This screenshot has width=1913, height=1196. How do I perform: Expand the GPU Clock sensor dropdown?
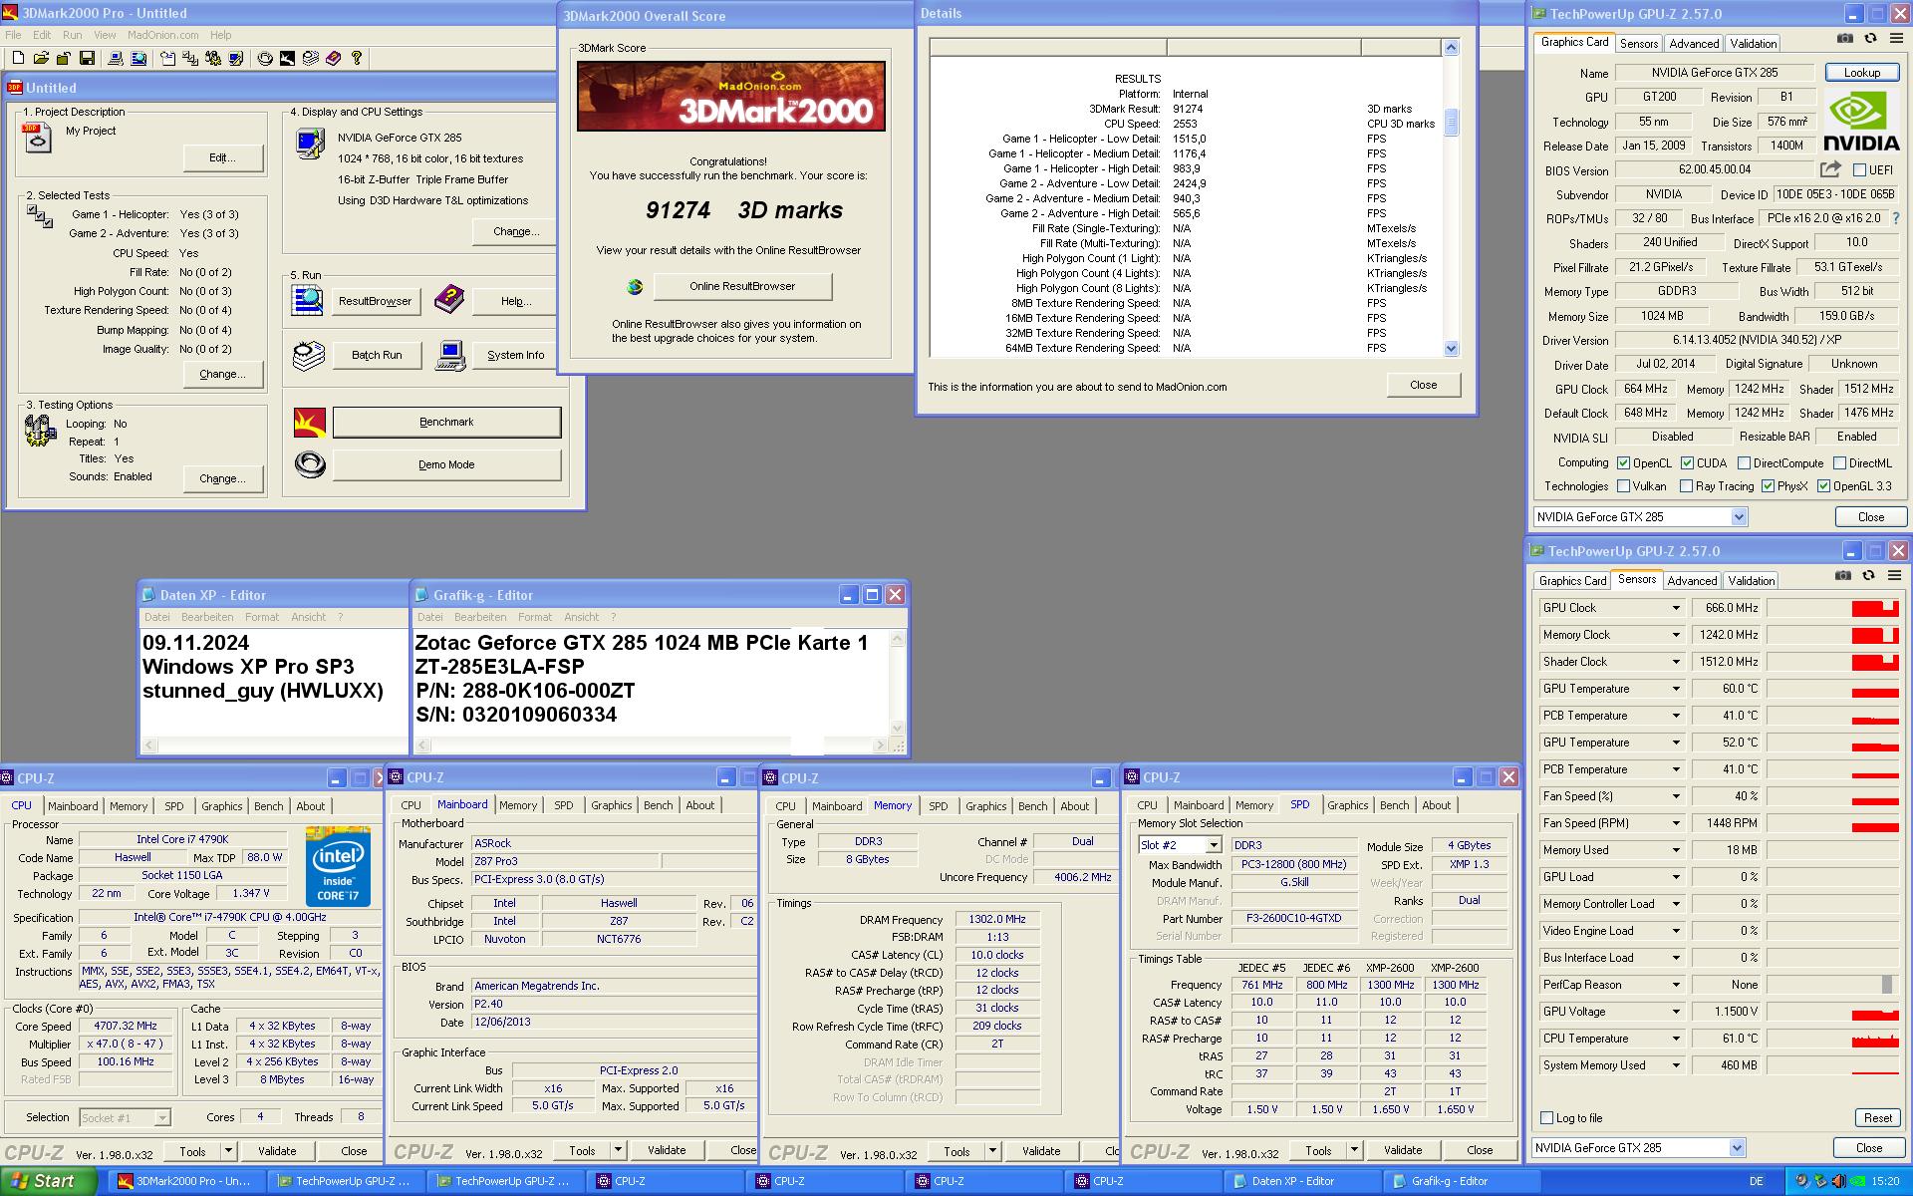click(1676, 608)
